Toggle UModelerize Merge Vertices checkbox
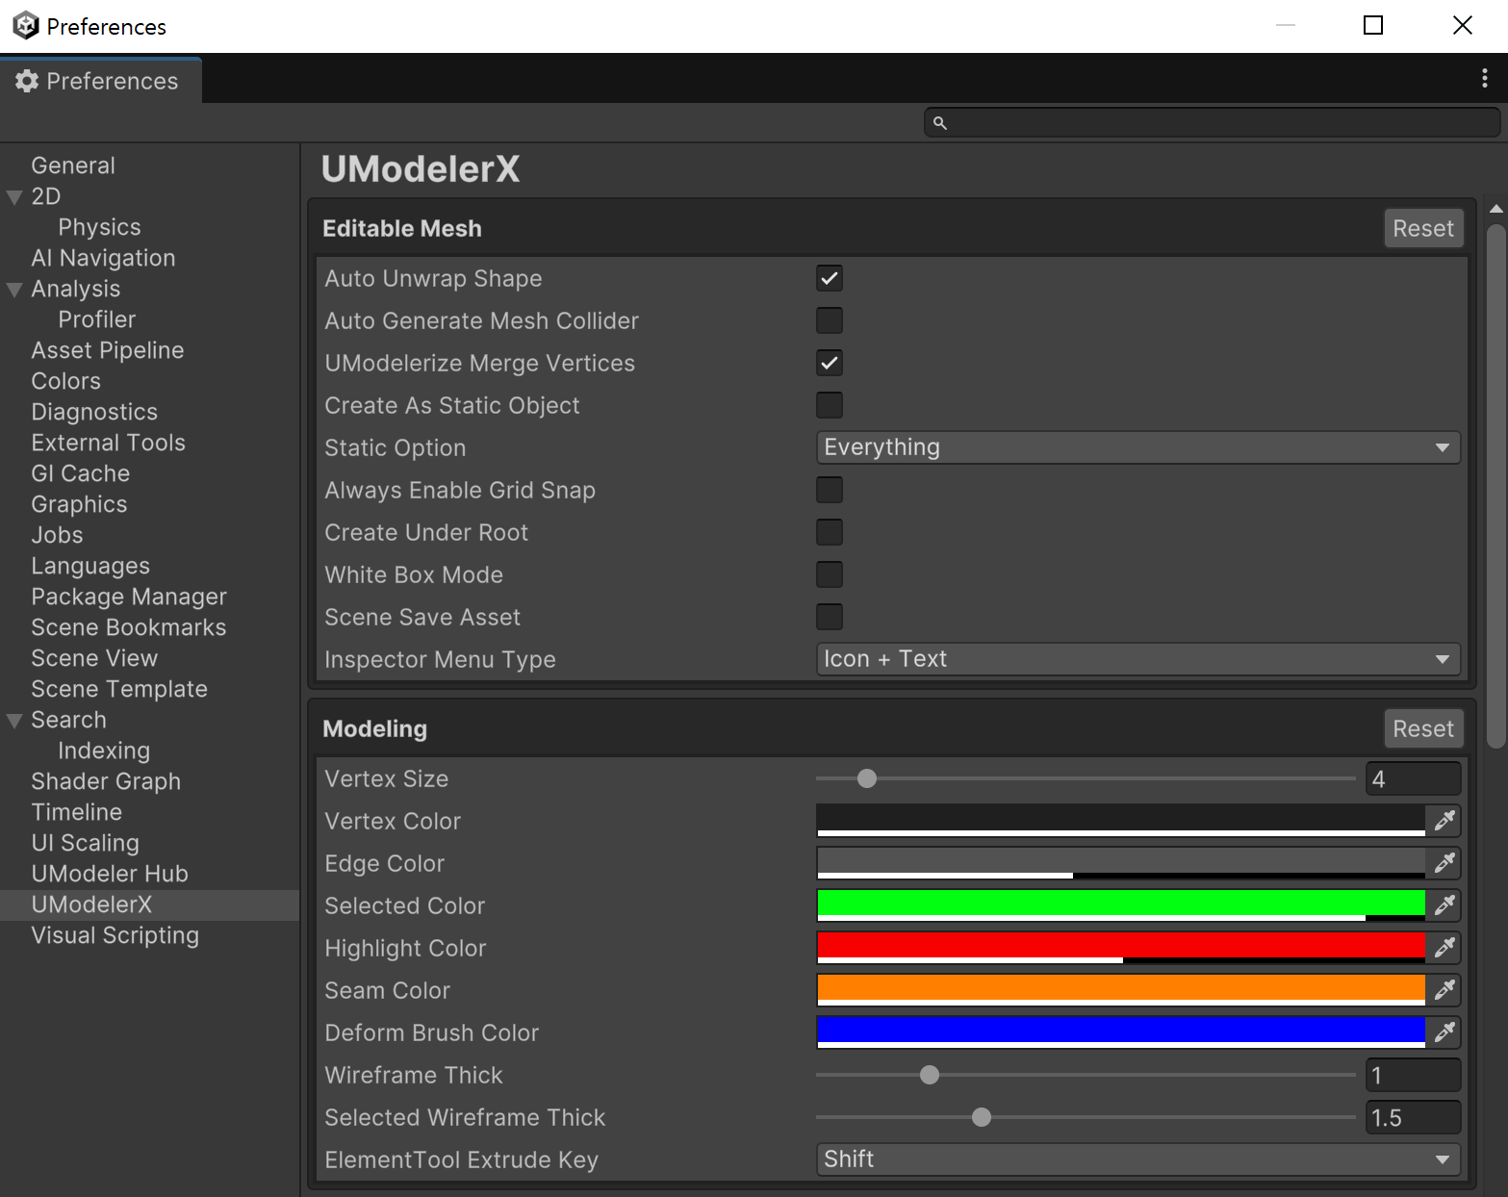This screenshot has width=1508, height=1197. pos(830,363)
